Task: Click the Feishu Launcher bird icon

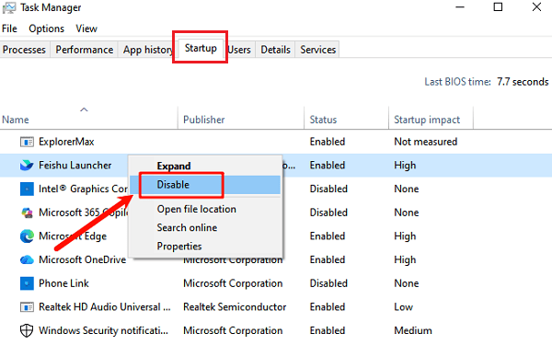Action: [27, 165]
